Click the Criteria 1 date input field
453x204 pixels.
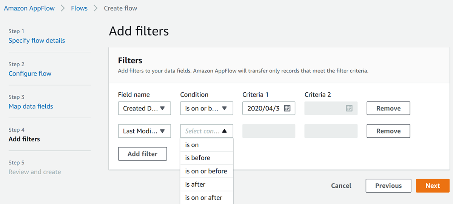(263, 108)
